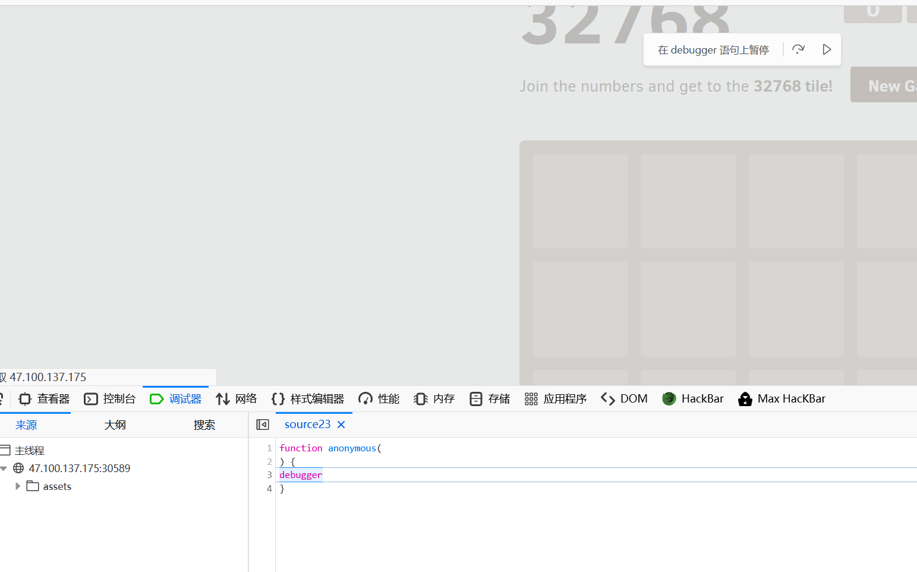Click the 'Join the numbers' intro text
Screen dimensions: 917x572
[x=676, y=86]
